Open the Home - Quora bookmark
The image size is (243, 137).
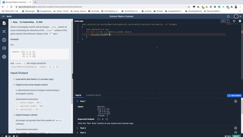pyautogui.click(x=78, y=11)
